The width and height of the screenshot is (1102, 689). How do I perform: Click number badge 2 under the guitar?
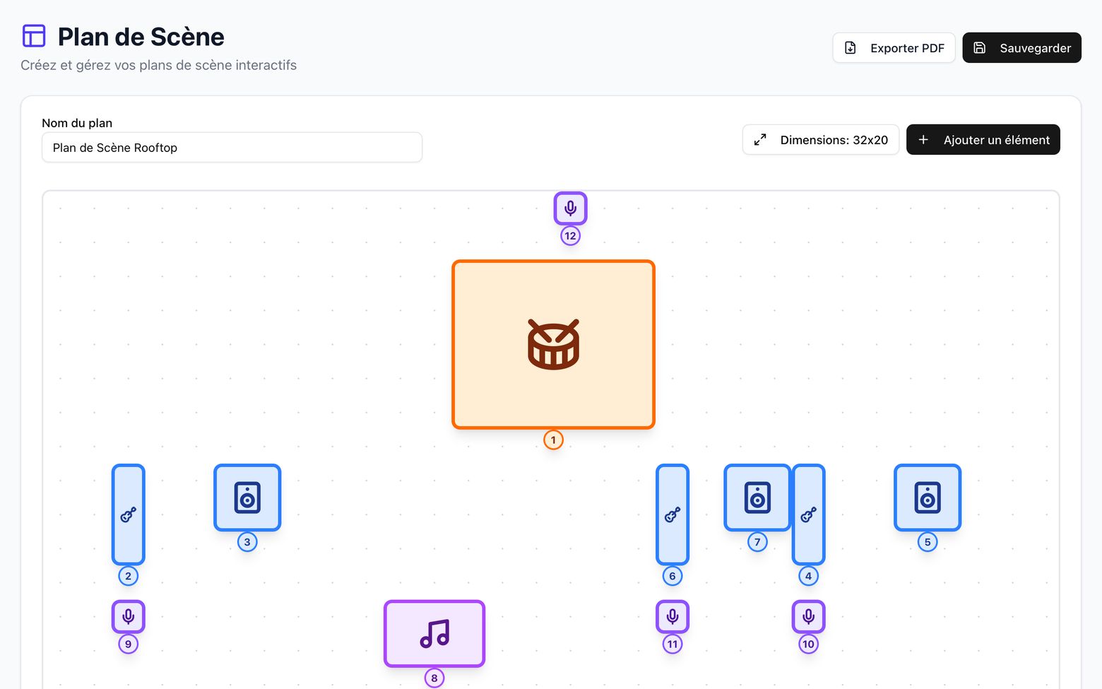tap(128, 576)
